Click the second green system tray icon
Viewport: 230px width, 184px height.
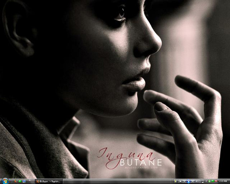(213, 181)
